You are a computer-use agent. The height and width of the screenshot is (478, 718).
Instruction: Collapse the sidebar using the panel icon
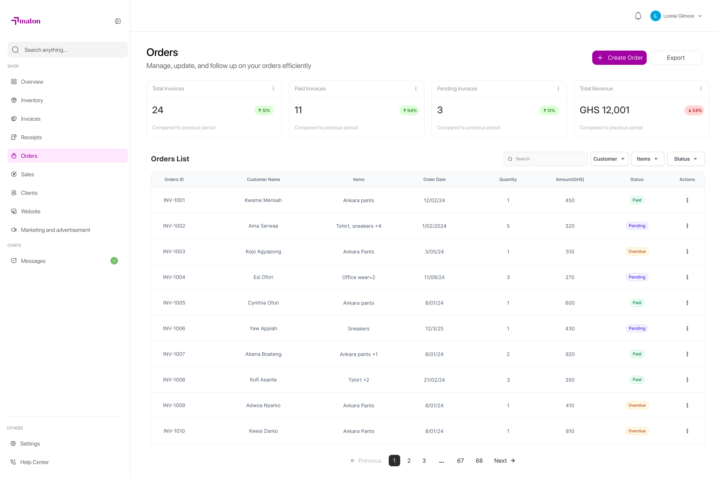click(118, 21)
